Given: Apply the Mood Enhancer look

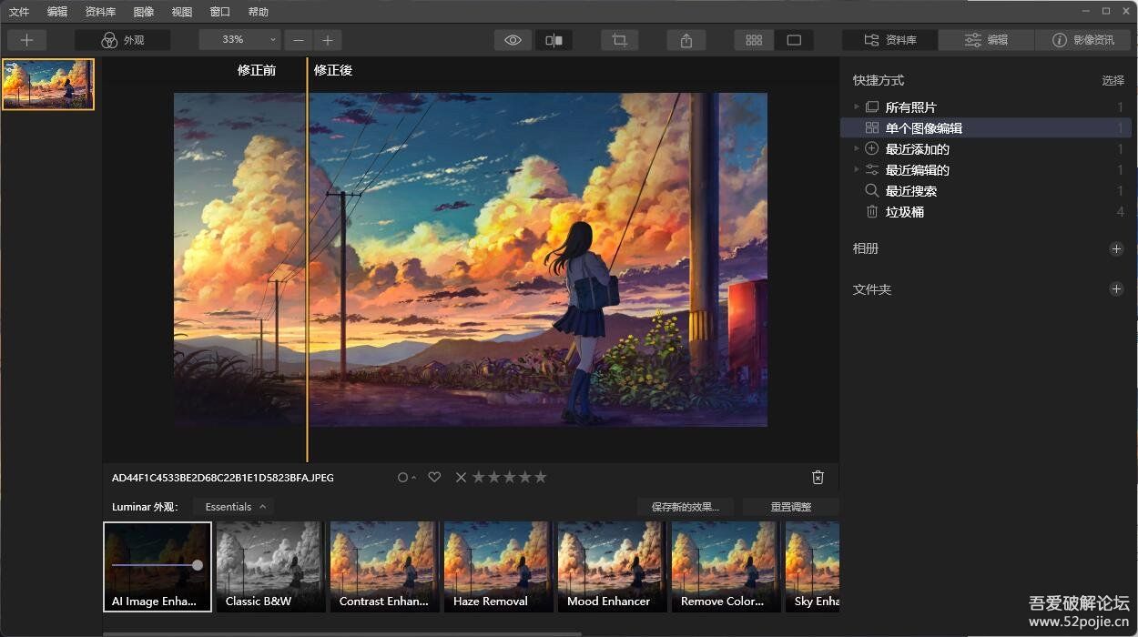Looking at the screenshot, I should tap(612, 566).
